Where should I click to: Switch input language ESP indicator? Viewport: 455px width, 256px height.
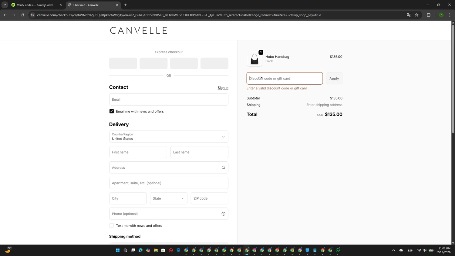coord(410,250)
